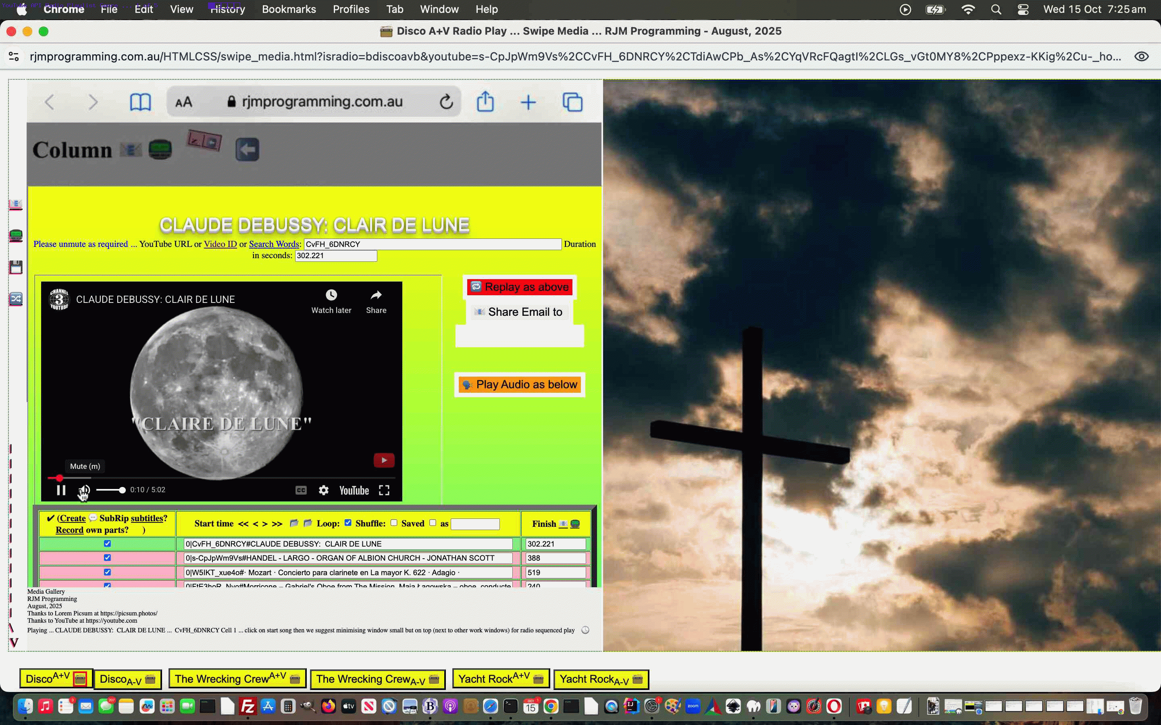This screenshot has height=725, width=1161.
Task: Enable the Shuffle checkbox
Action: 394,523
